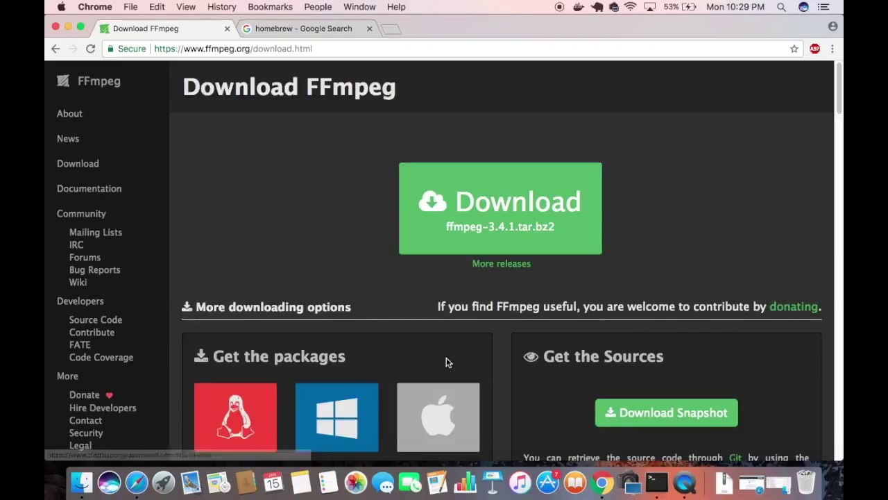Reload the page with refresh icon
This screenshot has width=888, height=500.
pyautogui.click(x=90, y=49)
